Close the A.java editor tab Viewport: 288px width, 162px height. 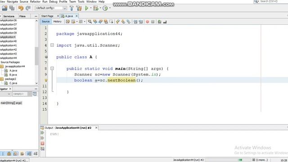click(76, 16)
